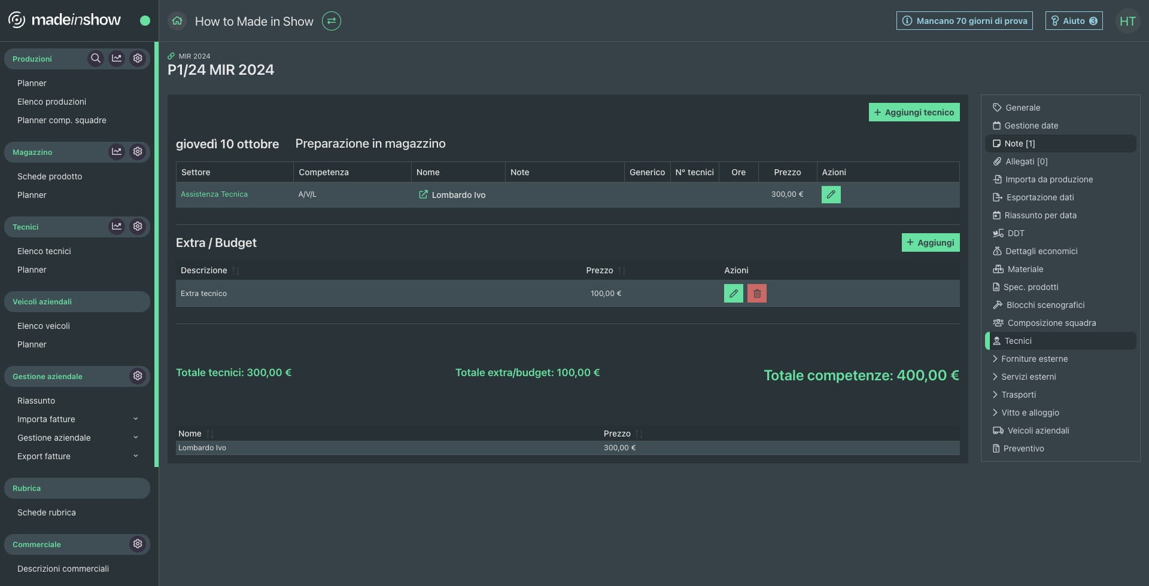Open Allegati [0] in right panel
The width and height of the screenshot is (1149, 586).
pyautogui.click(x=1060, y=161)
